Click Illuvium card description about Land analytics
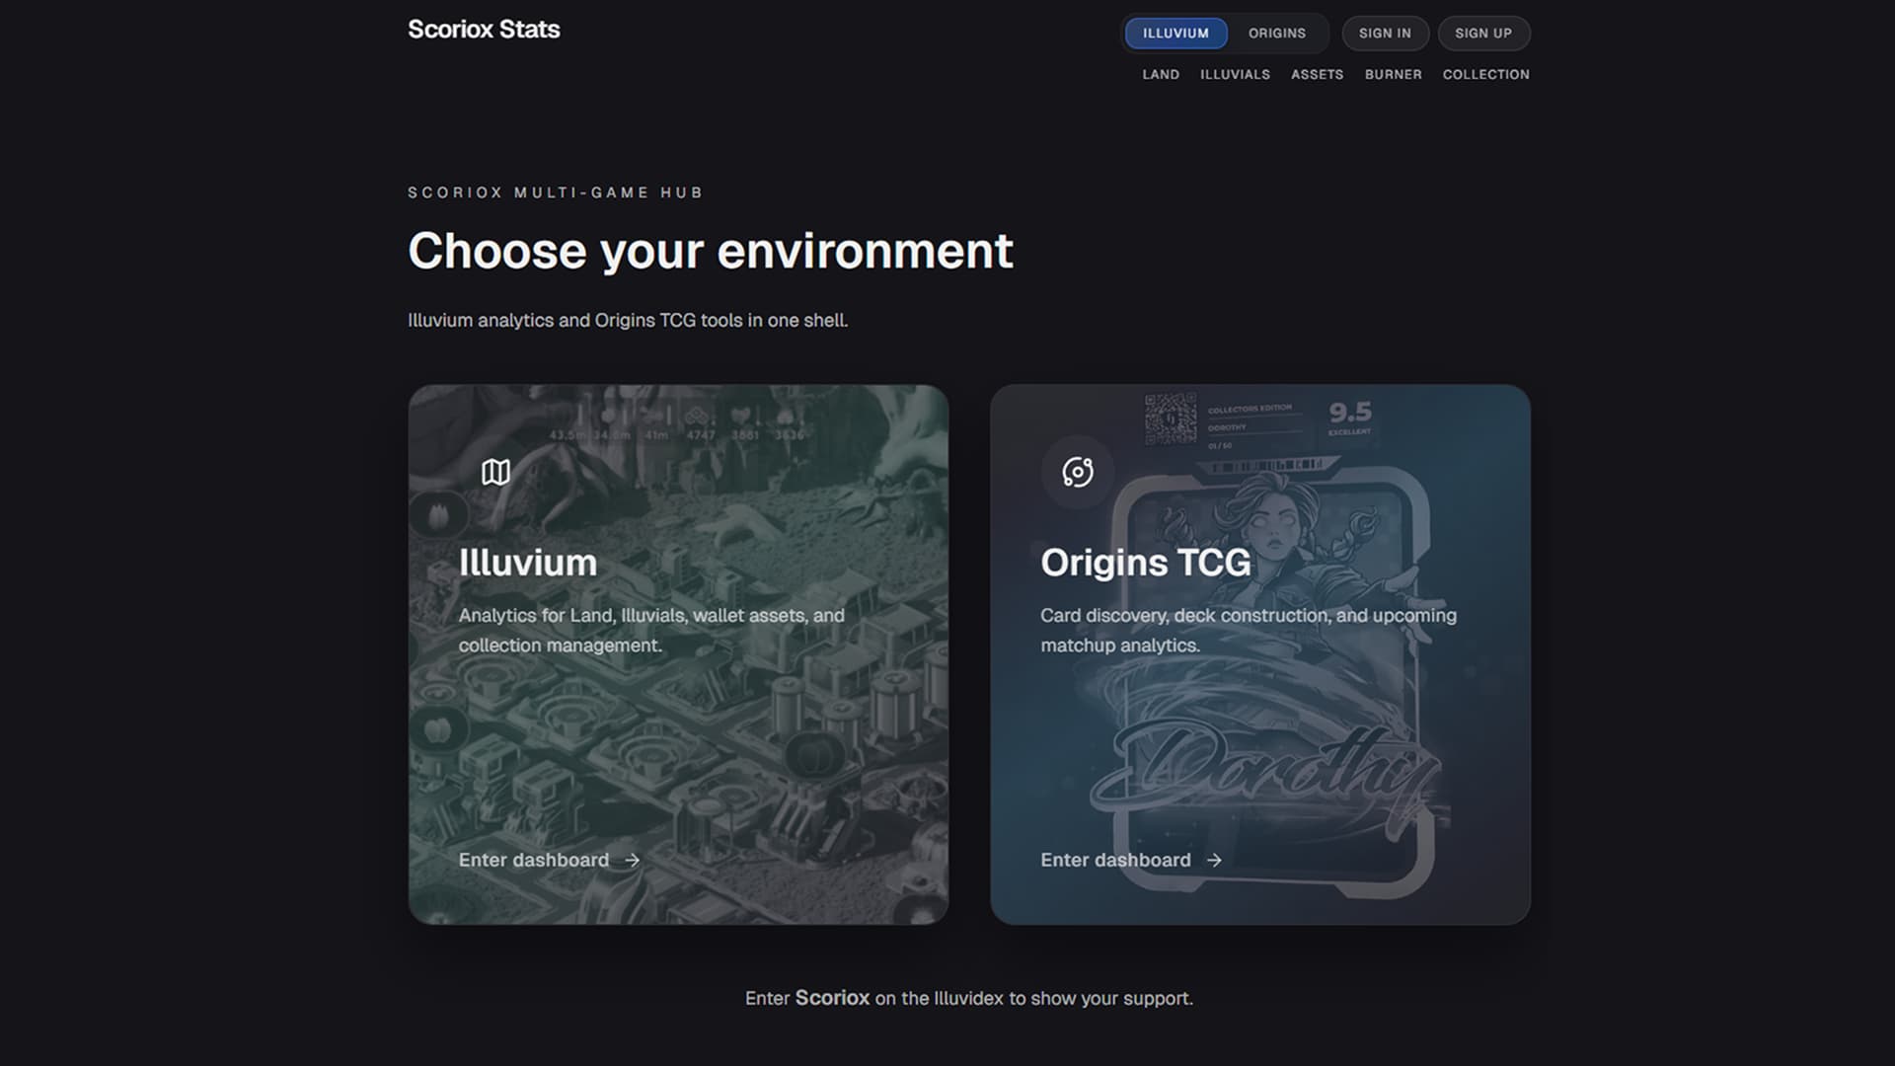 pos(651,630)
